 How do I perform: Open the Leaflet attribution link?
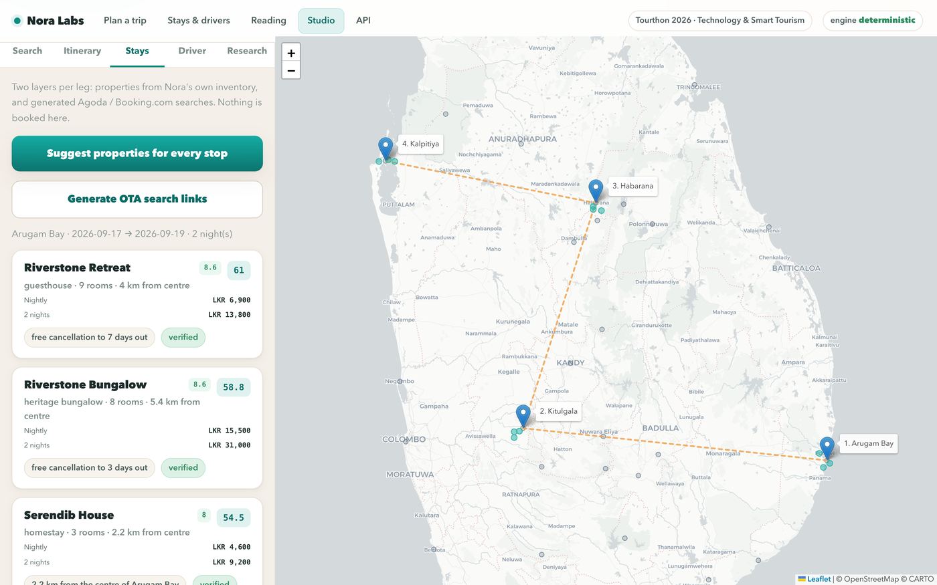[815, 579]
